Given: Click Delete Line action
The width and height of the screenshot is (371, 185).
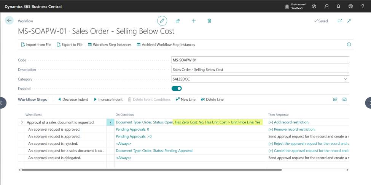Looking at the screenshot, I should click(212, 100).
